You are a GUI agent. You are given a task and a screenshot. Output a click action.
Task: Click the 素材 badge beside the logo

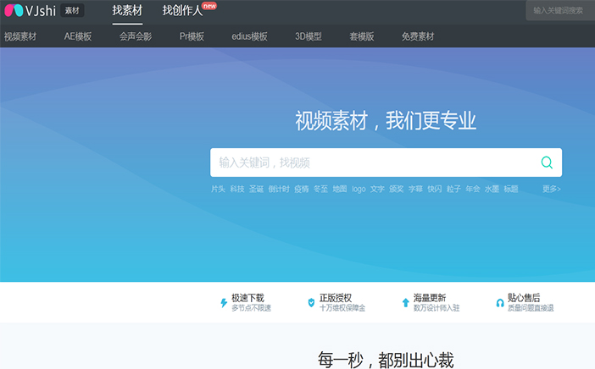(72, 11)
